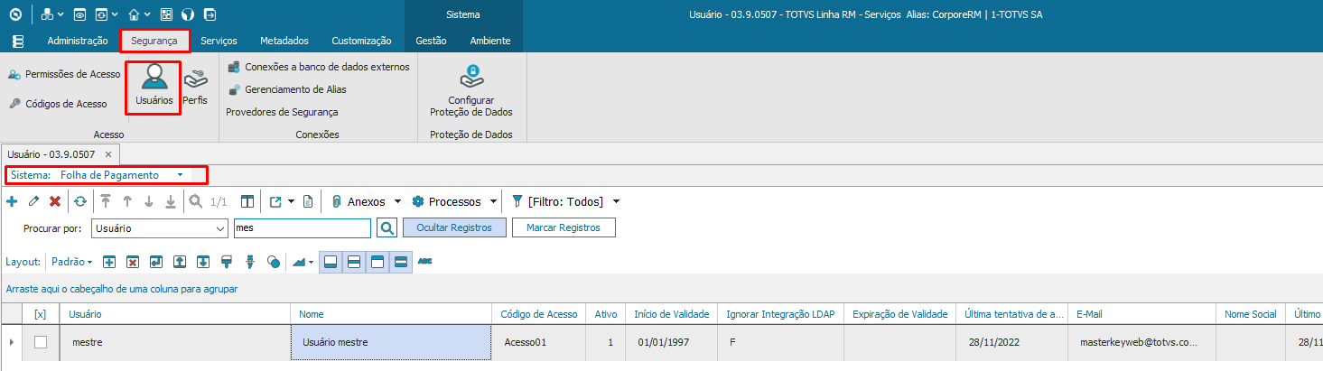Click the home icon in the top bar
This screenshot has width=1323, height=371.
point(135,14)
